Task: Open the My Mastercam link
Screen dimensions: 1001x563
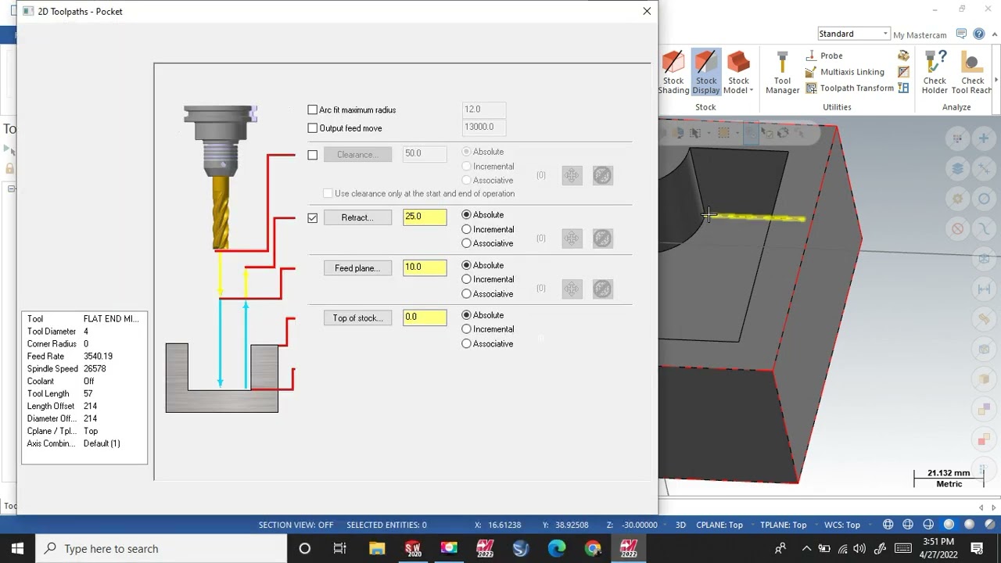Action: pyautogui.click(x=920, y=34)
